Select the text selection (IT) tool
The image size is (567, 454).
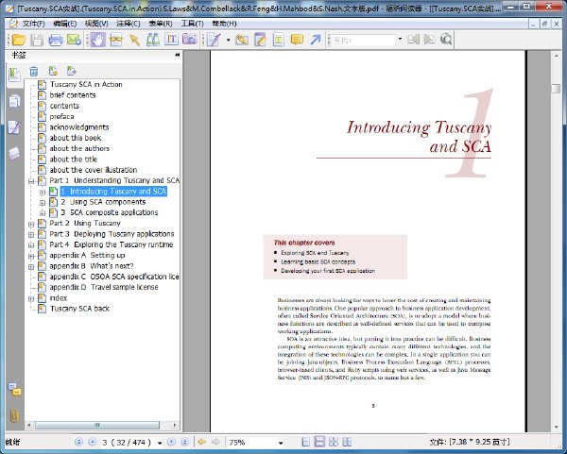coord(171,40)
